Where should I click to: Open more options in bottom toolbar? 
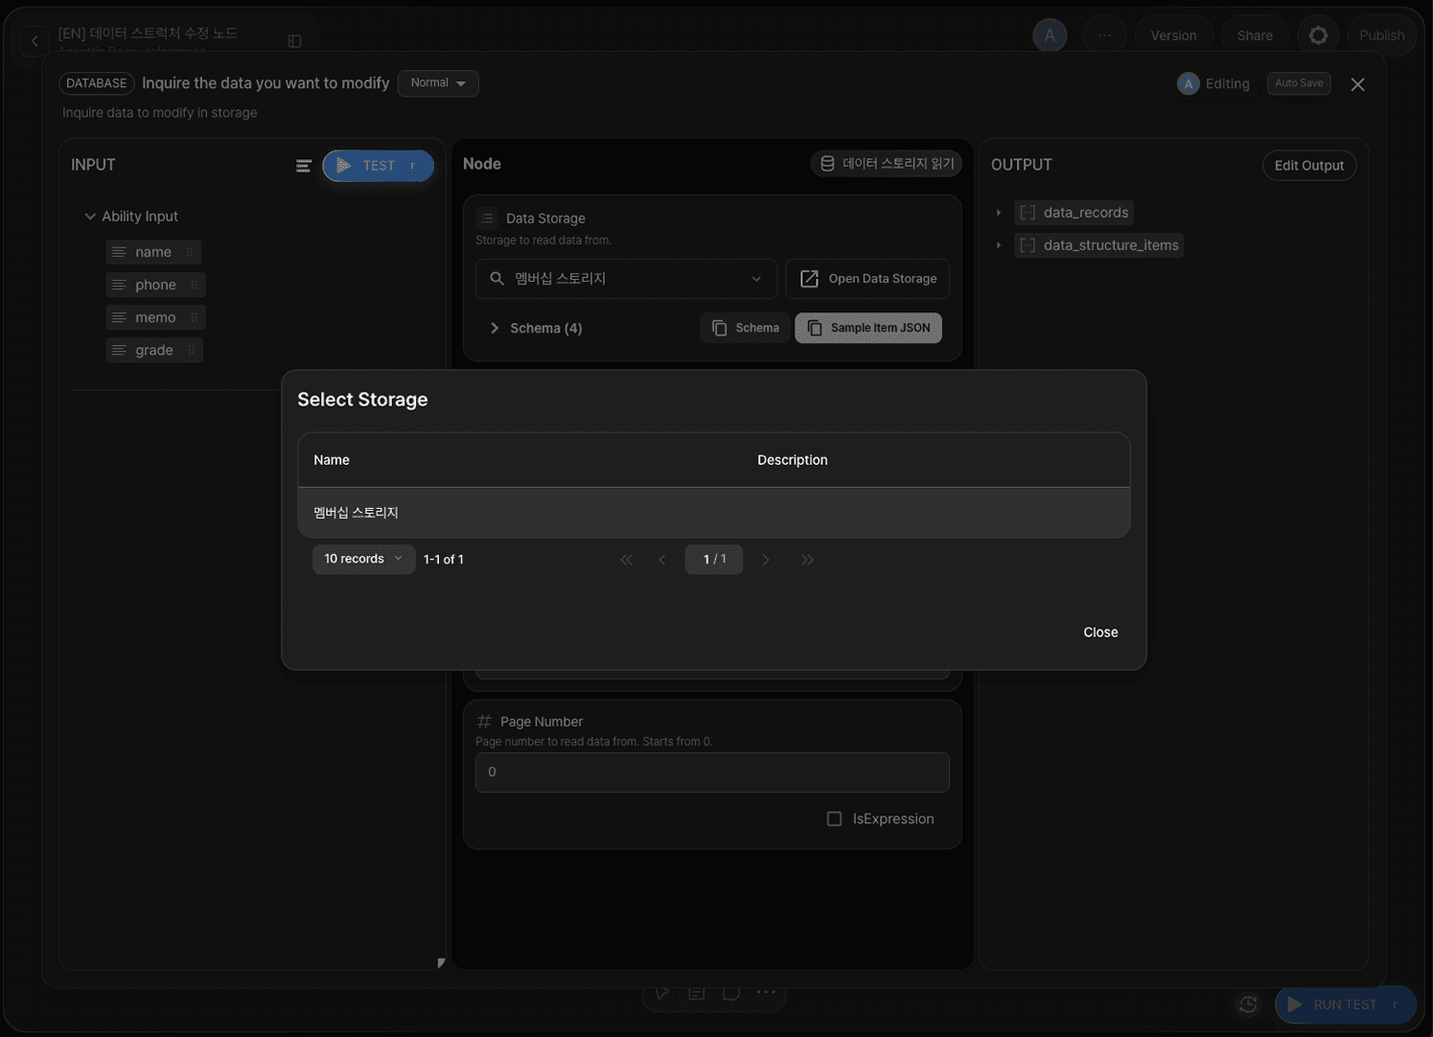pos(766,993)
